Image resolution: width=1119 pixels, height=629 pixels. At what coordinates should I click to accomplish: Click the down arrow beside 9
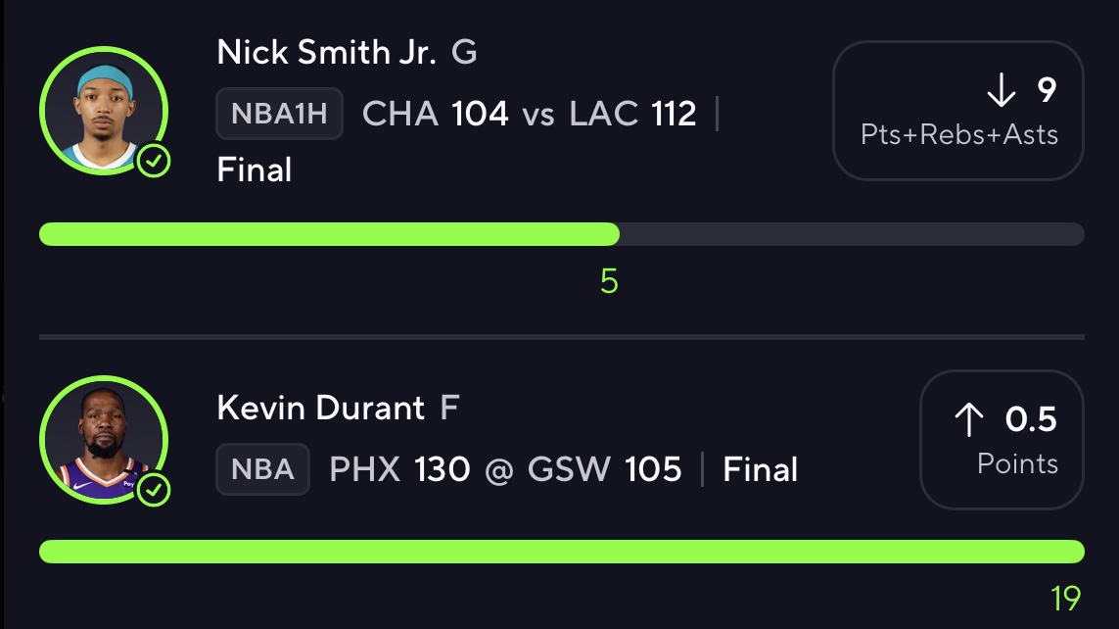[x=1002, y=90]
